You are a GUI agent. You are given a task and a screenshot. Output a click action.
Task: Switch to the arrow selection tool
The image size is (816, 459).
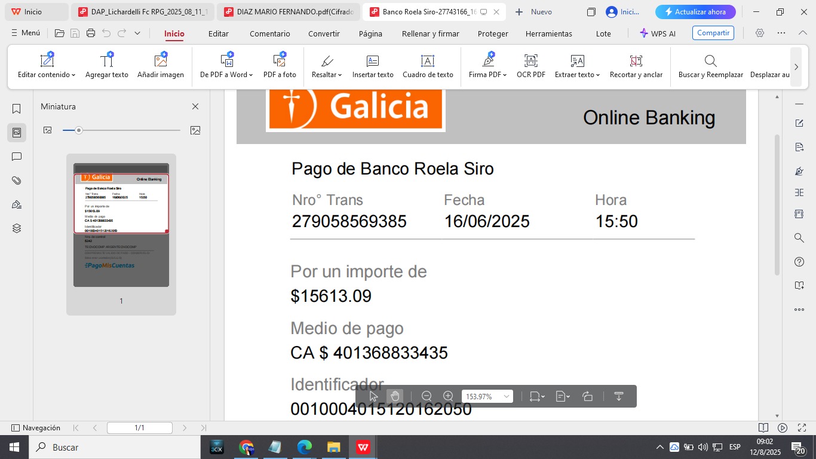(x=374, y=396)
